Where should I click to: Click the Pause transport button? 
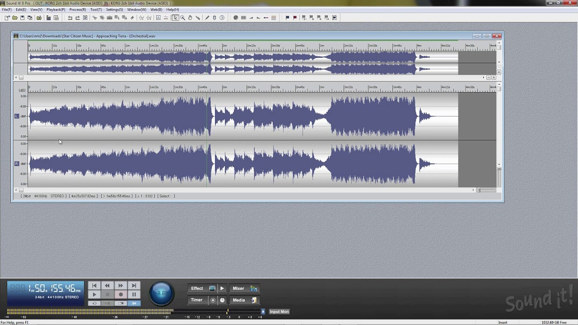(x=134, y=295)
